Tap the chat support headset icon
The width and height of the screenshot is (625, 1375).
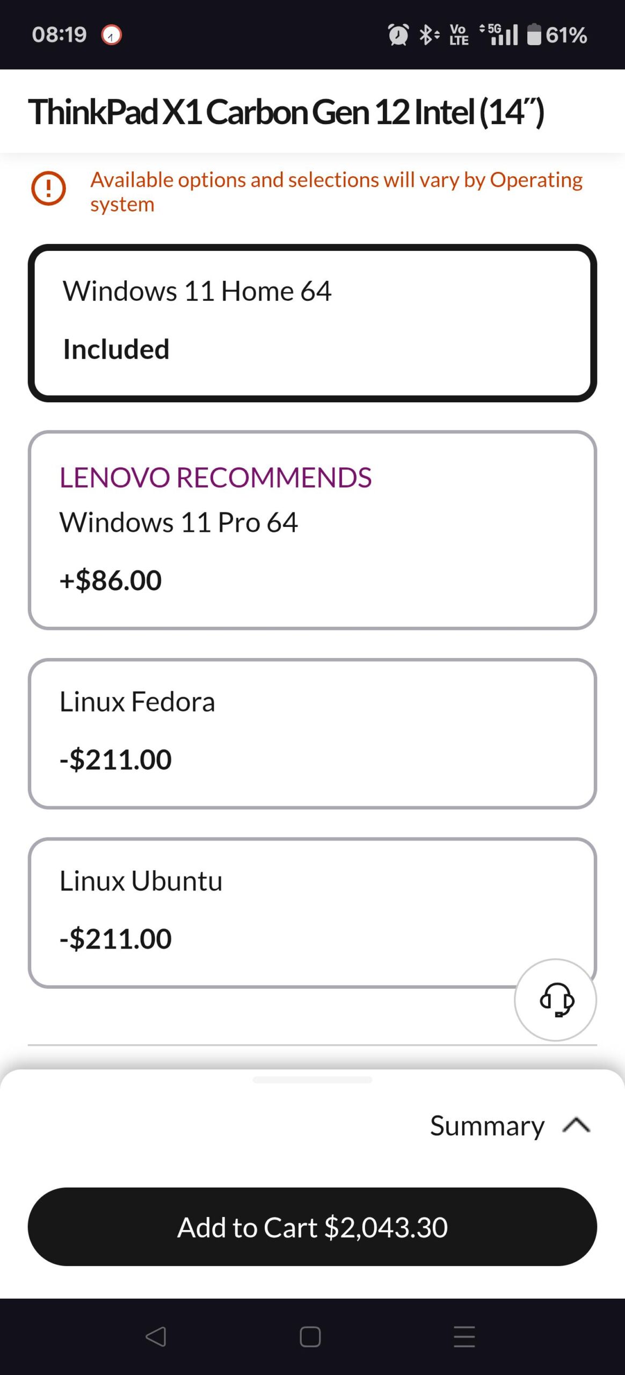tap(556, 1000)
